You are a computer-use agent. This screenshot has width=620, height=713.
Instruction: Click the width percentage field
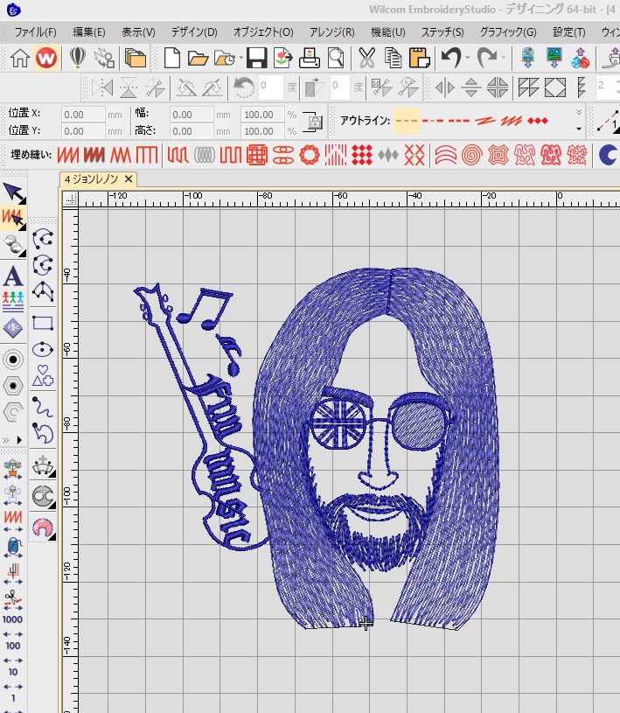pos(262,115)
